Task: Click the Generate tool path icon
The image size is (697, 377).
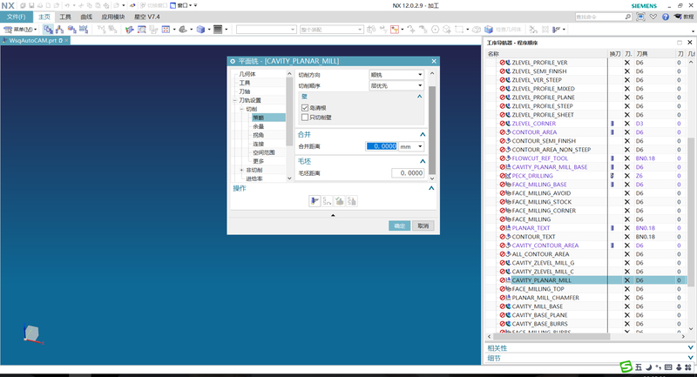Action: pyautogui.click(x=315, y=201)
